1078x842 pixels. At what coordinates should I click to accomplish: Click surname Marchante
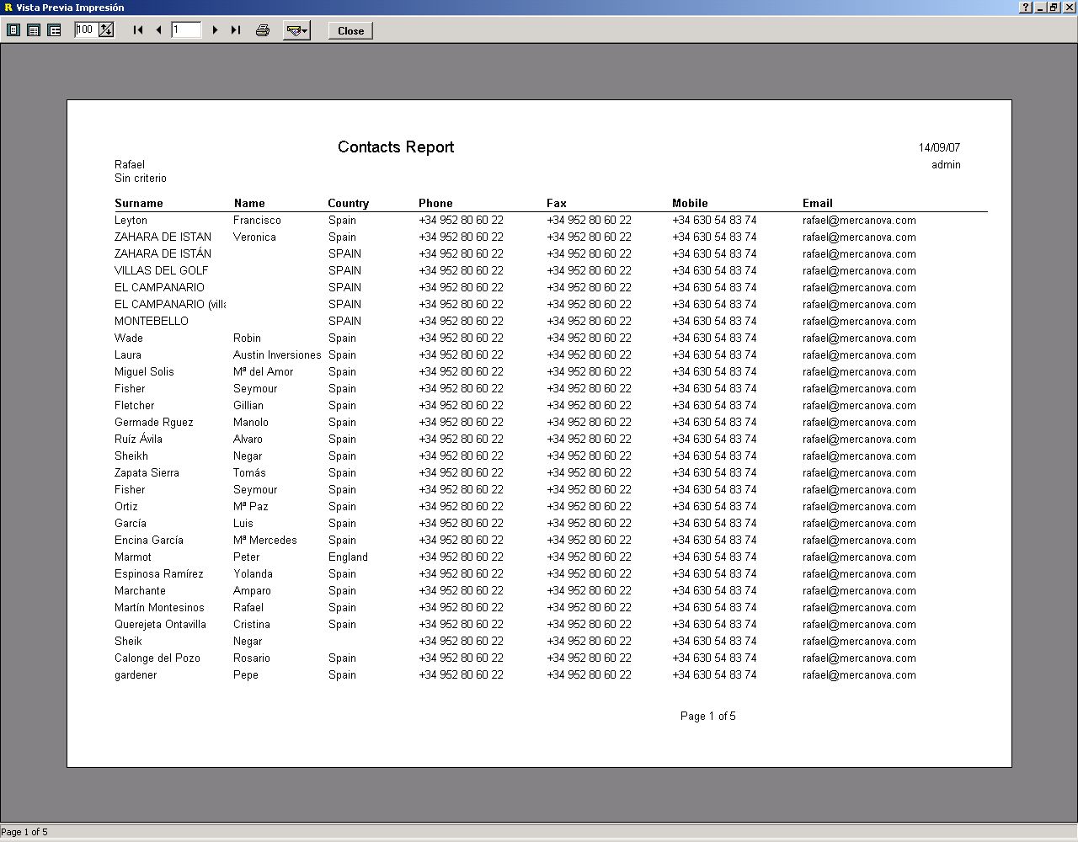pyautogui.click(x=140, y=591)
